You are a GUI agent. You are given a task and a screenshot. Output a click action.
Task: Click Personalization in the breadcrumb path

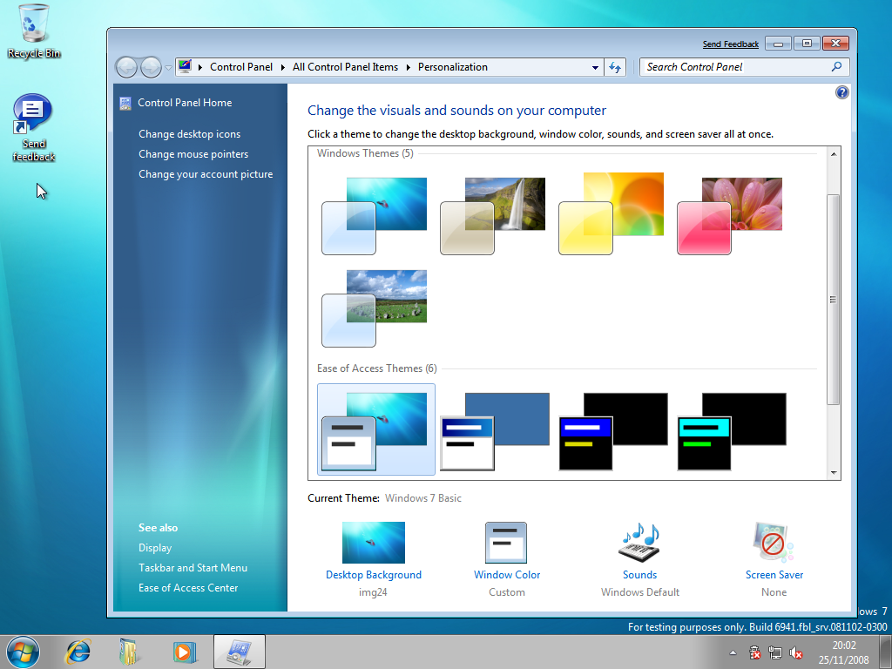452,67
